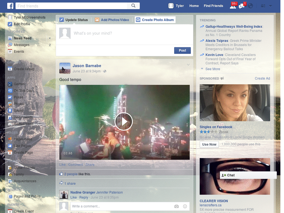
Task: Open Alexis Tsipras trending topic
Action: [217, 41]
